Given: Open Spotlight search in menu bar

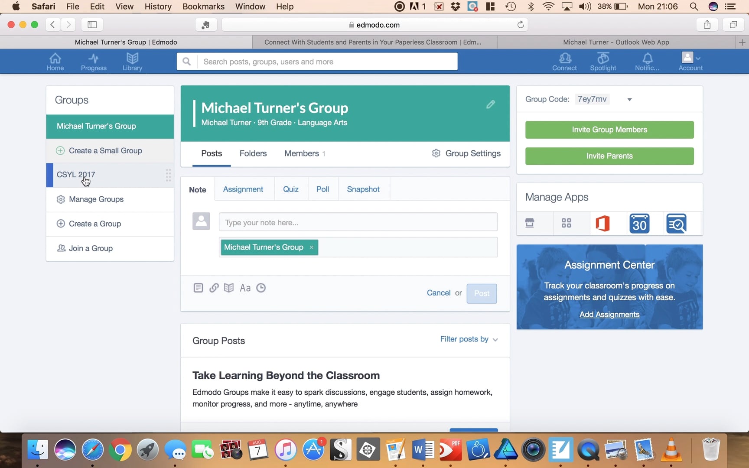Looking at the screenshot, I should pyautogui.click(x=694, y=6).
